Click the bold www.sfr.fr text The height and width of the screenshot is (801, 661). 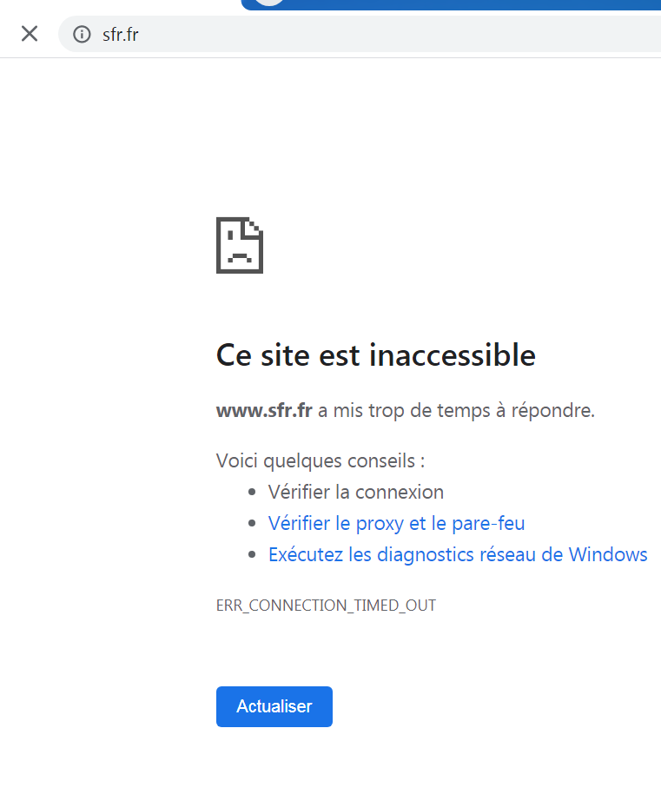tap(264, 411)
